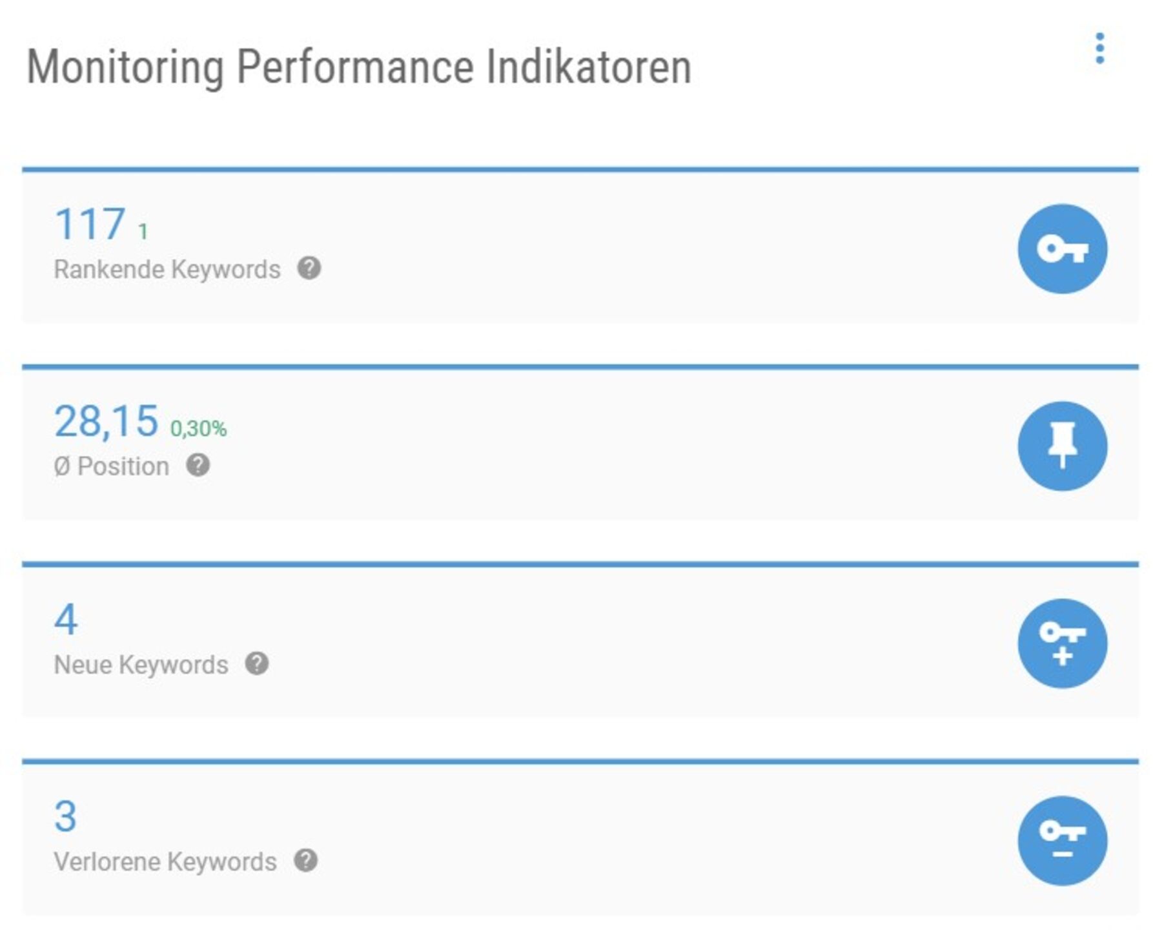The image size is (1162, 930).
Task: Click the Neue Keywords label
Action: pyautogui.click(x=142, y=664)
